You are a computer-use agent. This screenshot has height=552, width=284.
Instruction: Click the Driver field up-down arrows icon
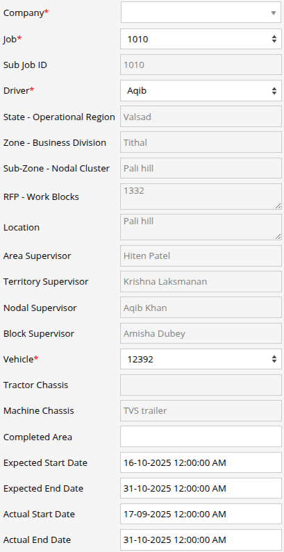point(274,91)
